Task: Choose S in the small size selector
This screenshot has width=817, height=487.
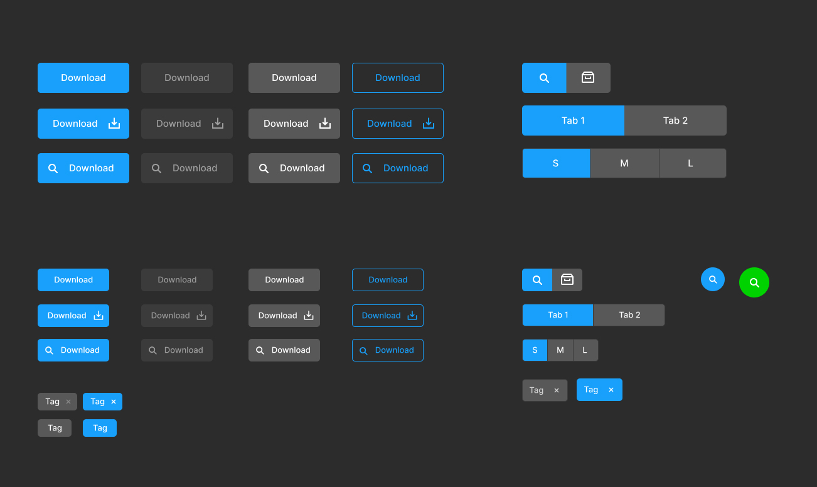Action: click(535, 350)
